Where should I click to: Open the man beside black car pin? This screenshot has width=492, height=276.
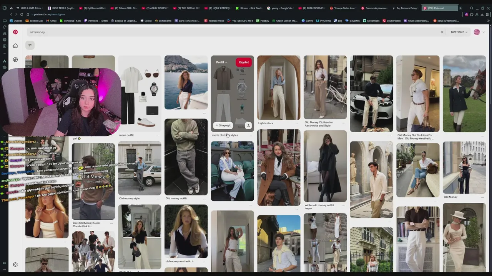coord(371,94)
